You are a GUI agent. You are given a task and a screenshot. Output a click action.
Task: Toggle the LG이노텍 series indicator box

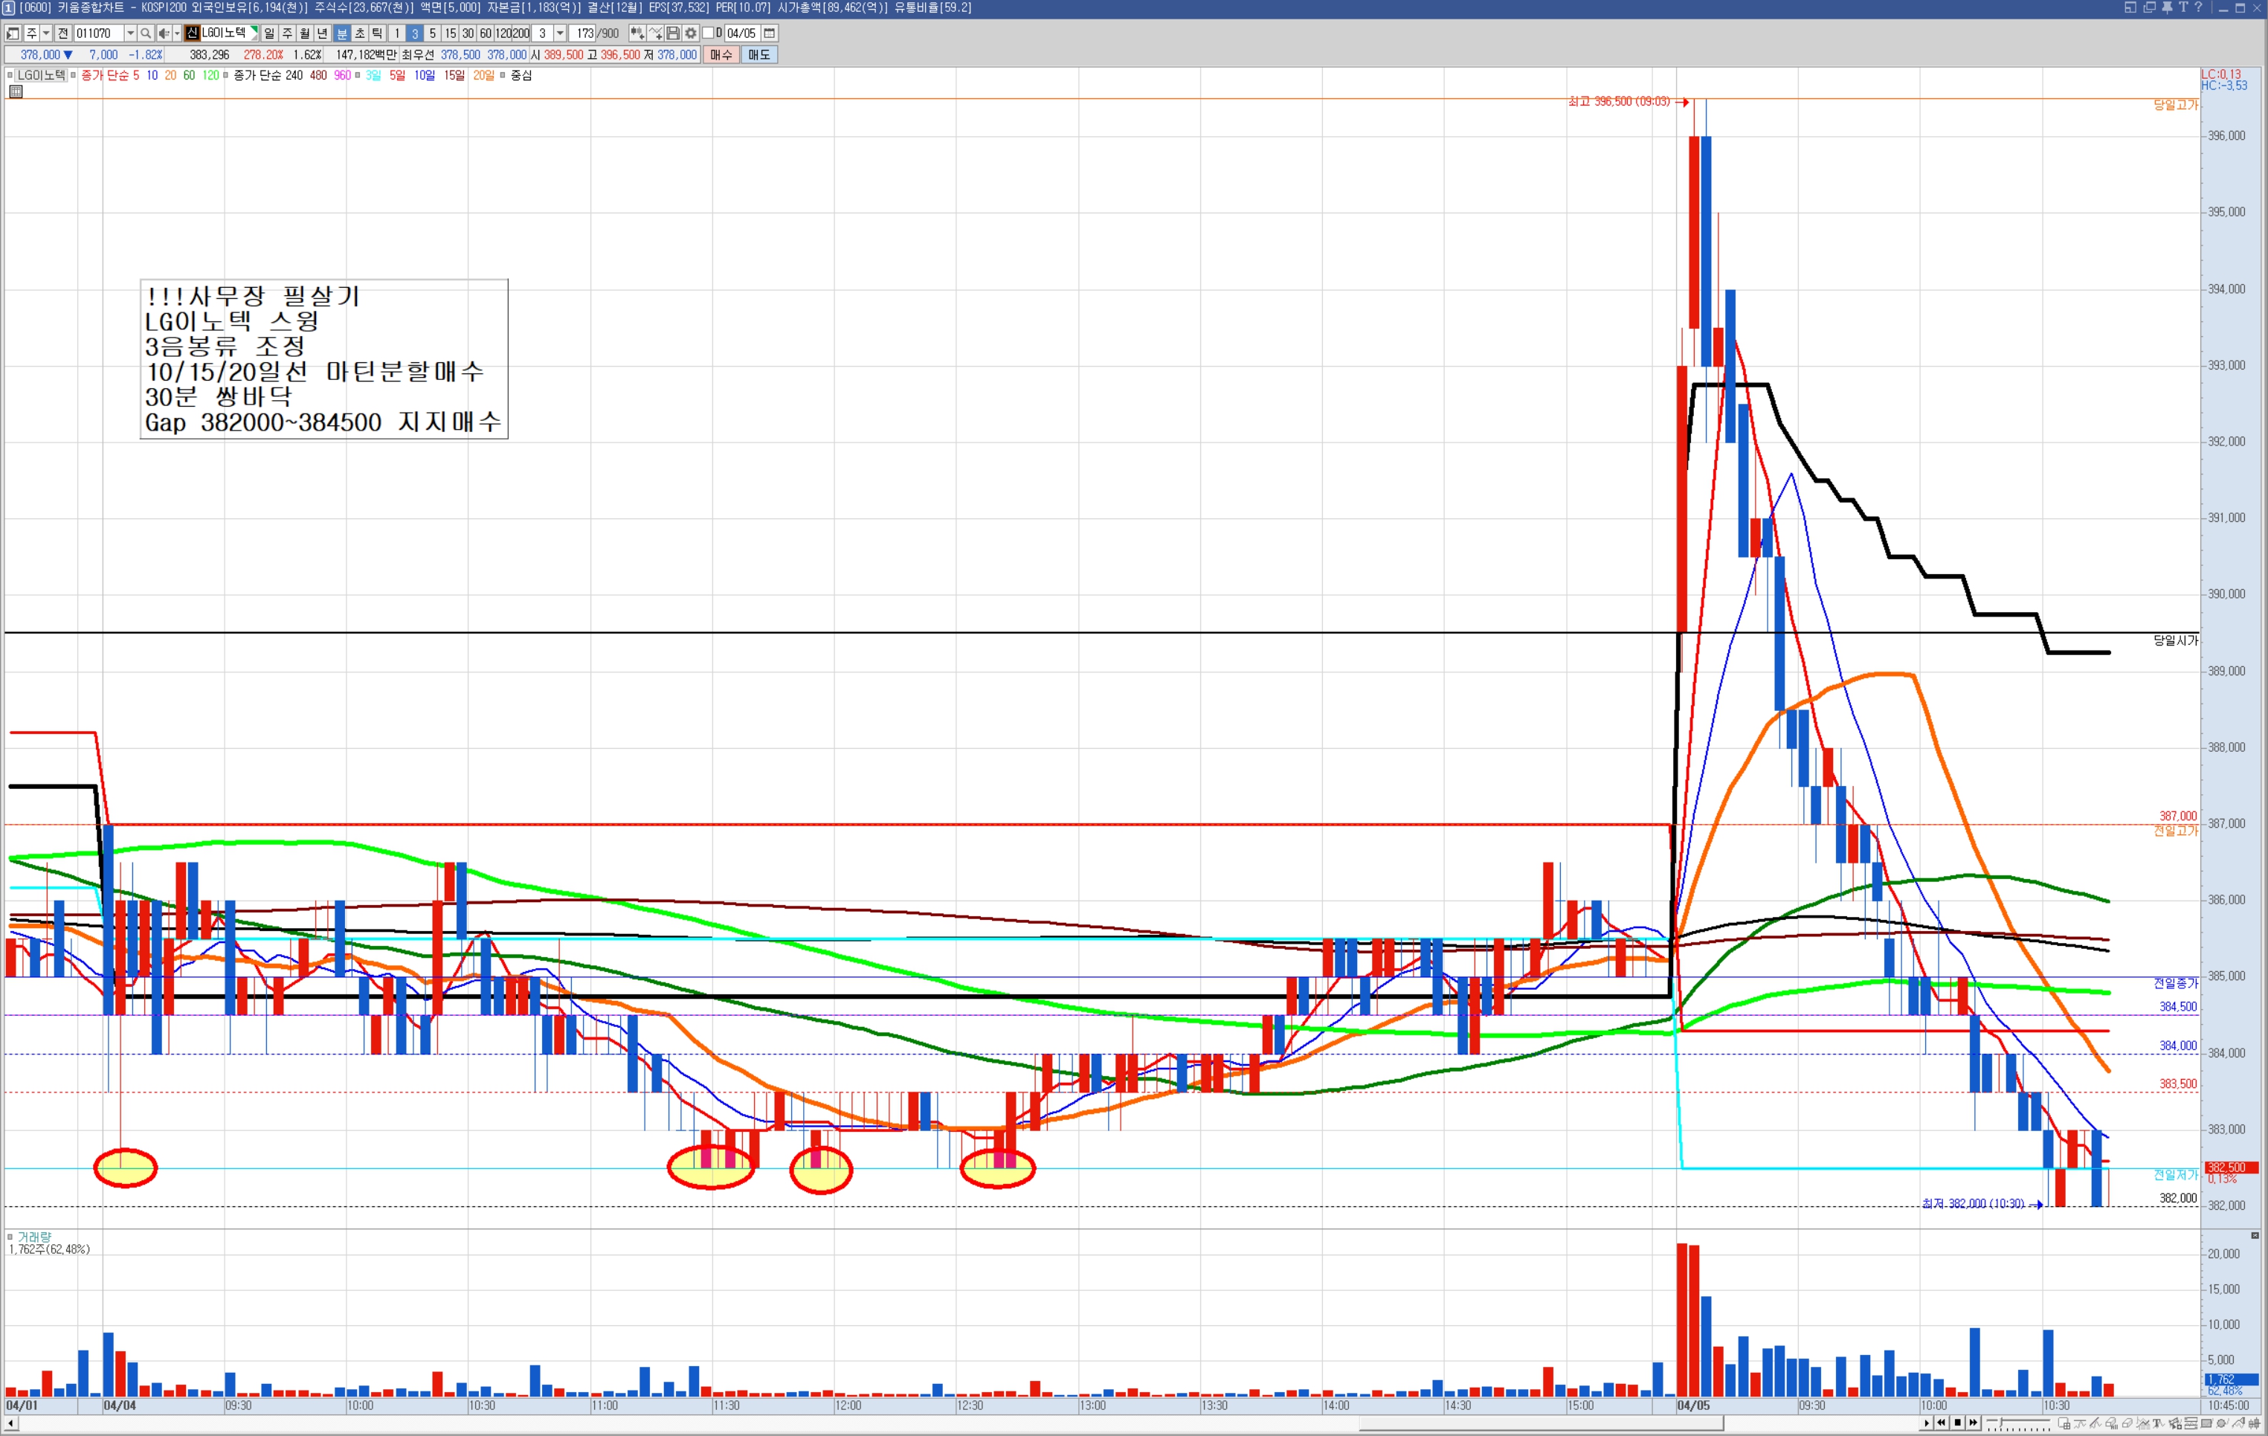tap(10, 75)
